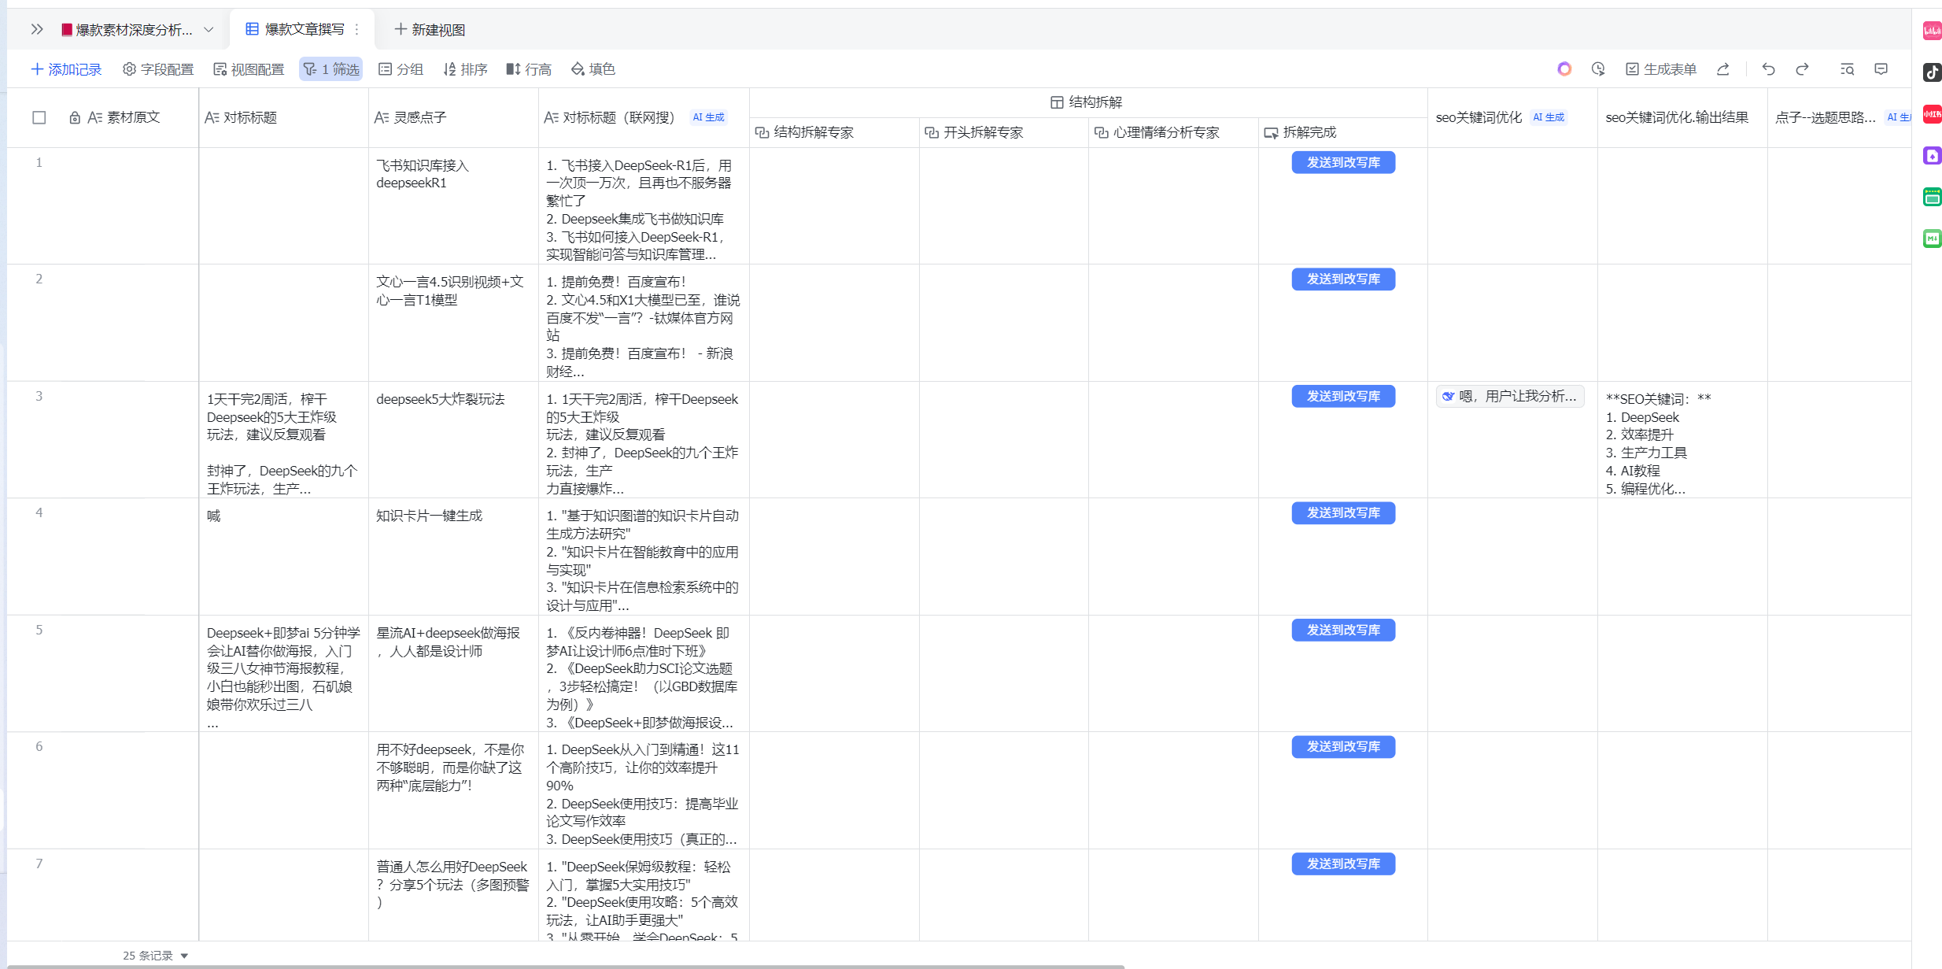This screenshot has height=969, width=1942.
Task: Open the Markdown plugin icon
Action: click(1932, 239)
